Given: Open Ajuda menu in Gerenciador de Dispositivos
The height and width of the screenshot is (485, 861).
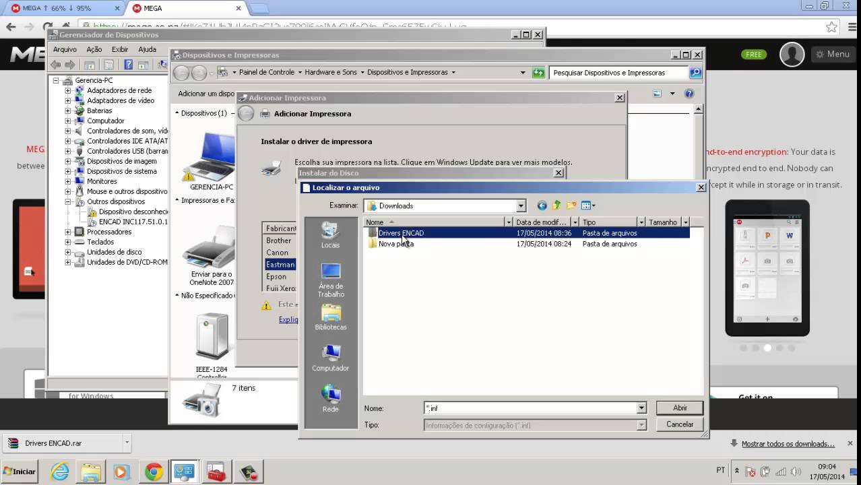Looking at the screenshot, I should [147, 49].
